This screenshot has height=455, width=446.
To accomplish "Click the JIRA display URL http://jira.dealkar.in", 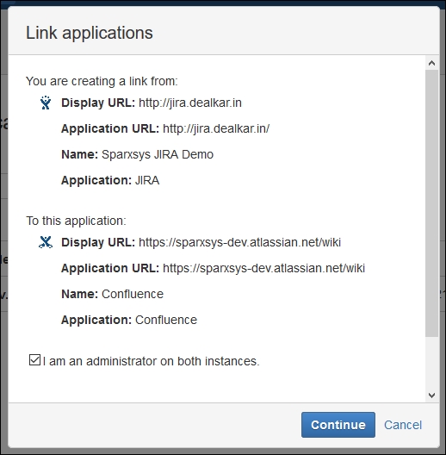I will pos(190,103).
